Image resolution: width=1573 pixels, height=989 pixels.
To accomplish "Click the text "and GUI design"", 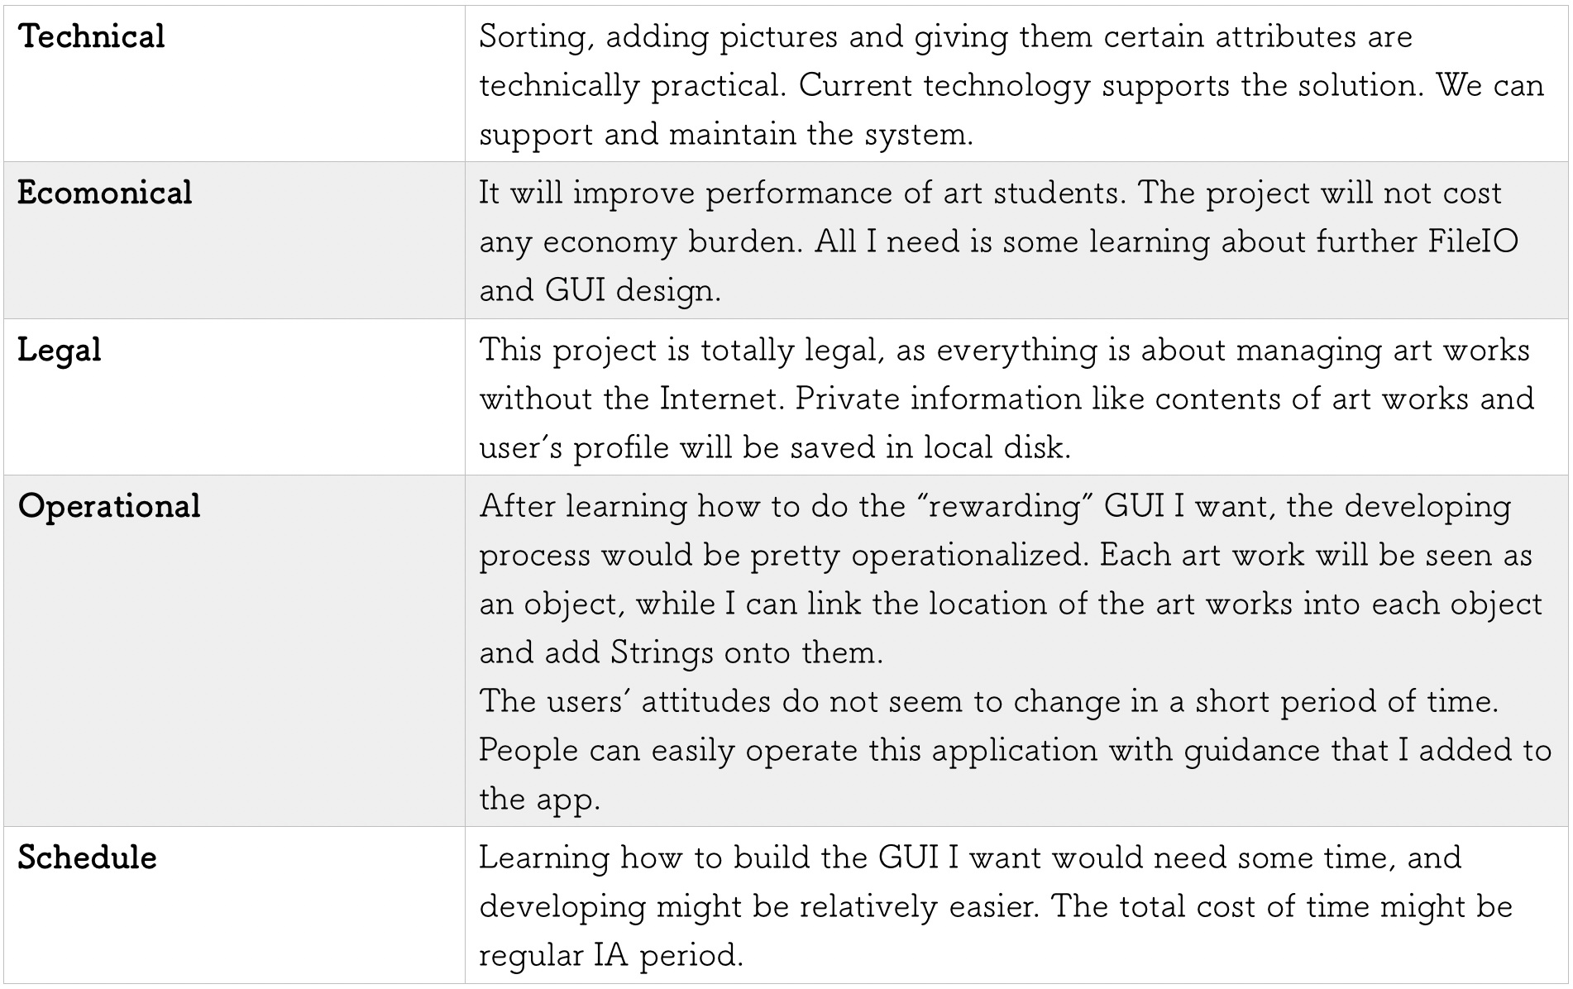I will tap(600, 290).
